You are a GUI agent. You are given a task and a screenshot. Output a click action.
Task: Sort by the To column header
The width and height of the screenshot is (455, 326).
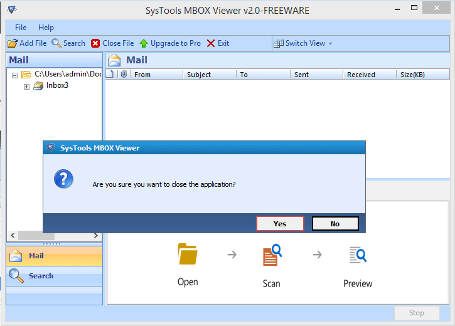click(263, 75)
